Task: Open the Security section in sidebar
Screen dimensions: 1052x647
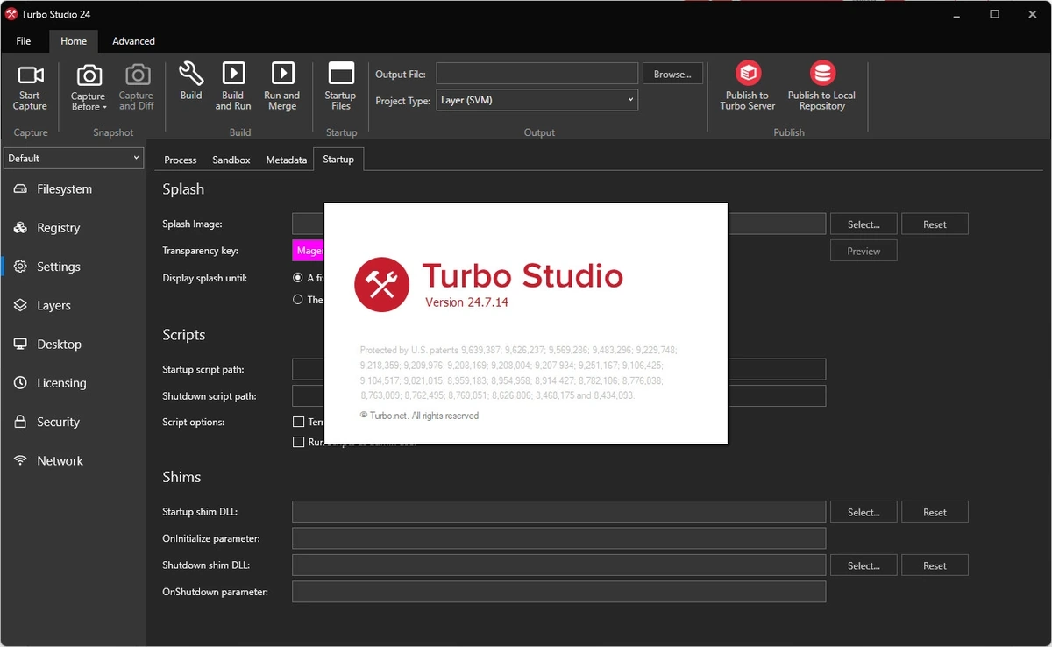Action: (73, 422)
